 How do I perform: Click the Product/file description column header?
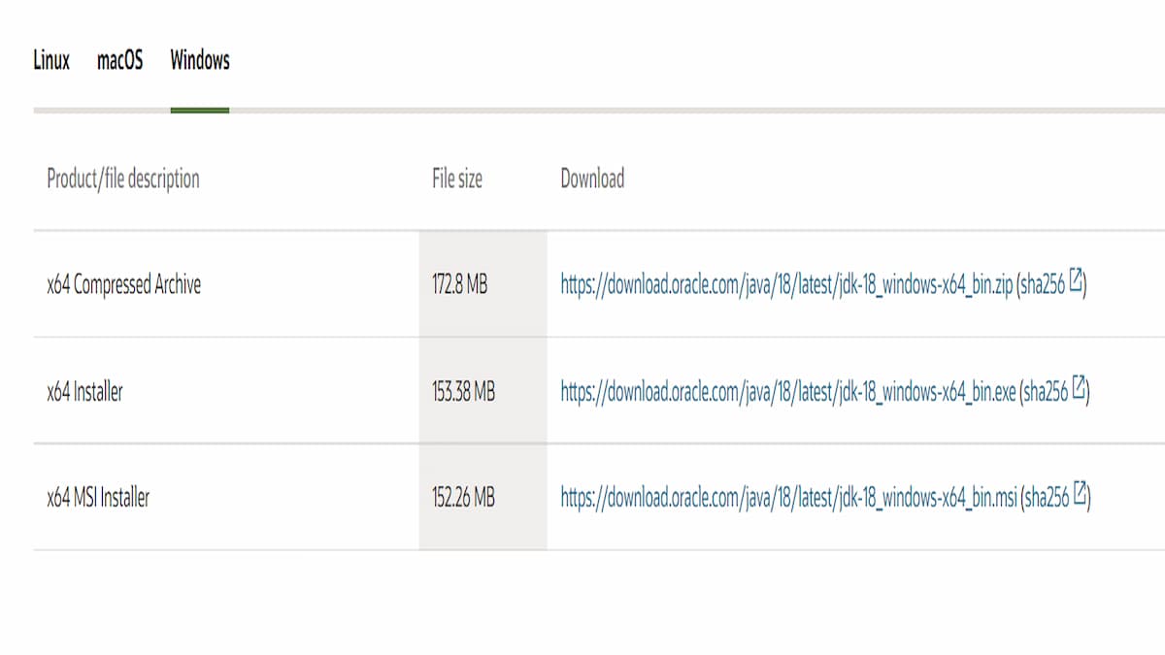pos(123,179)
